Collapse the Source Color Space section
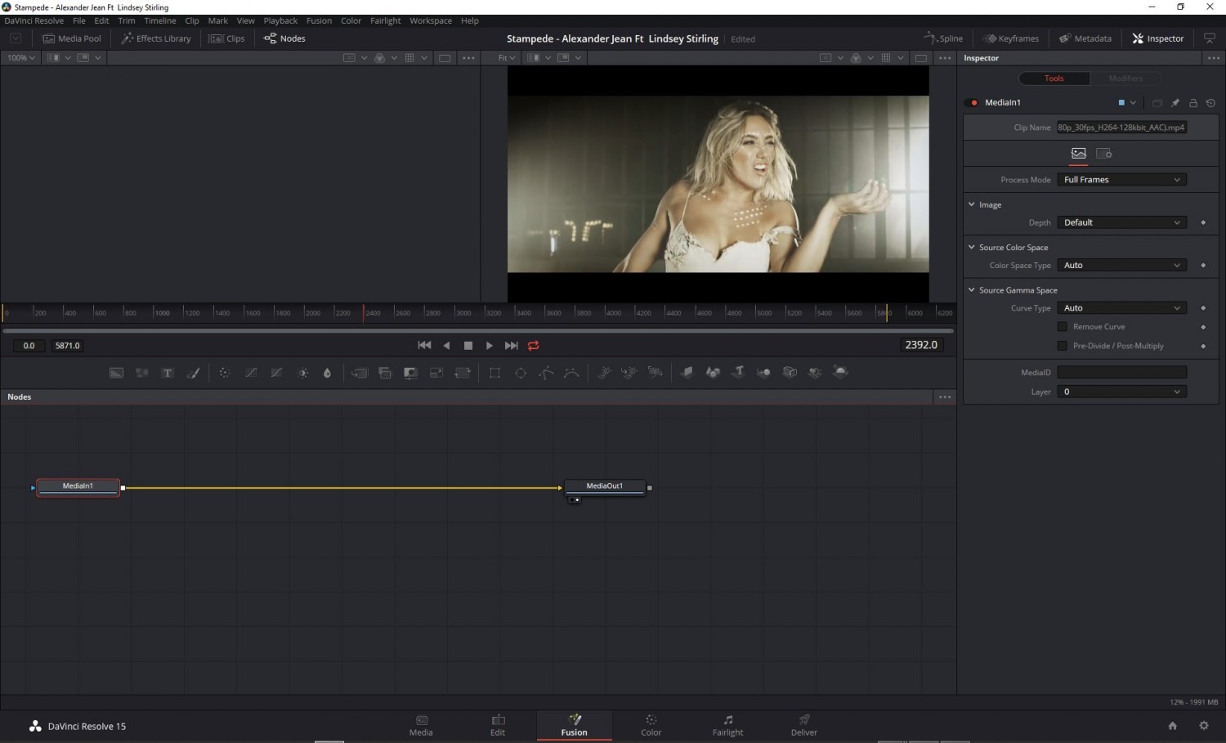This screenshot has height=743, width=1226. click(x=972, y=247)
